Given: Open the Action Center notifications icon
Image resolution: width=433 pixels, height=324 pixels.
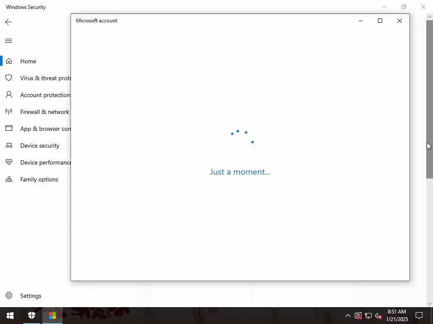Looking at the screenshot, I should 419,316.
